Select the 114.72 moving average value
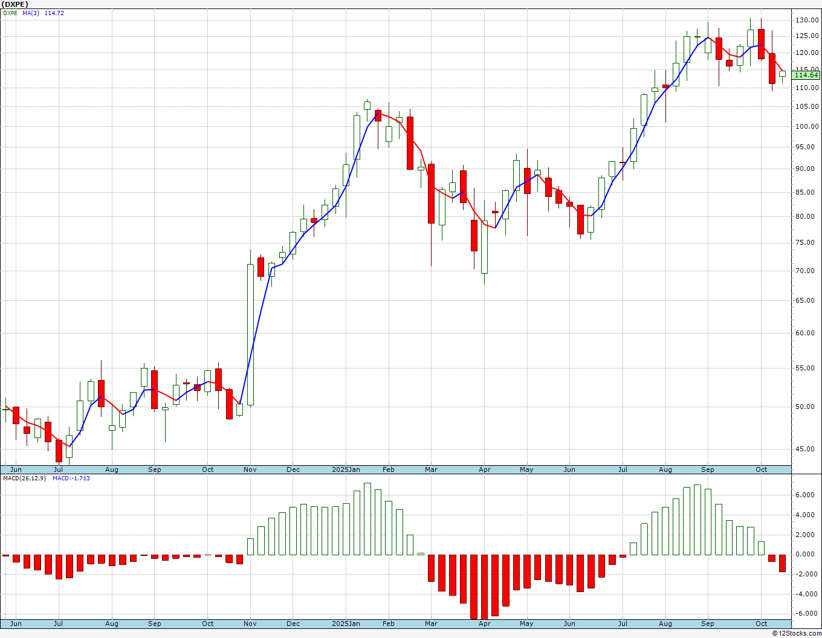 pyautogui.click(x=54, y=13)
